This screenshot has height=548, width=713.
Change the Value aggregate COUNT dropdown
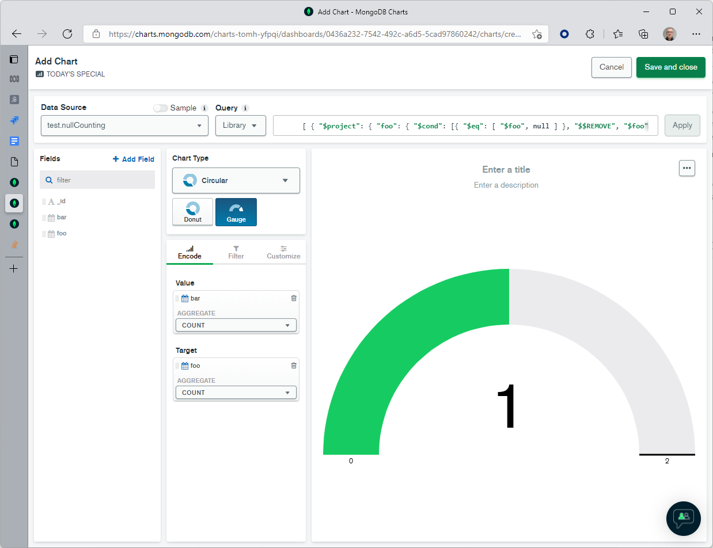click(236, 325)
